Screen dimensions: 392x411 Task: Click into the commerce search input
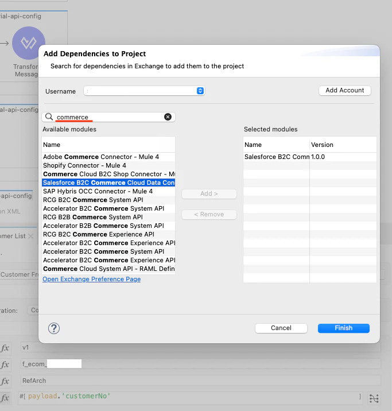(108, 117)
